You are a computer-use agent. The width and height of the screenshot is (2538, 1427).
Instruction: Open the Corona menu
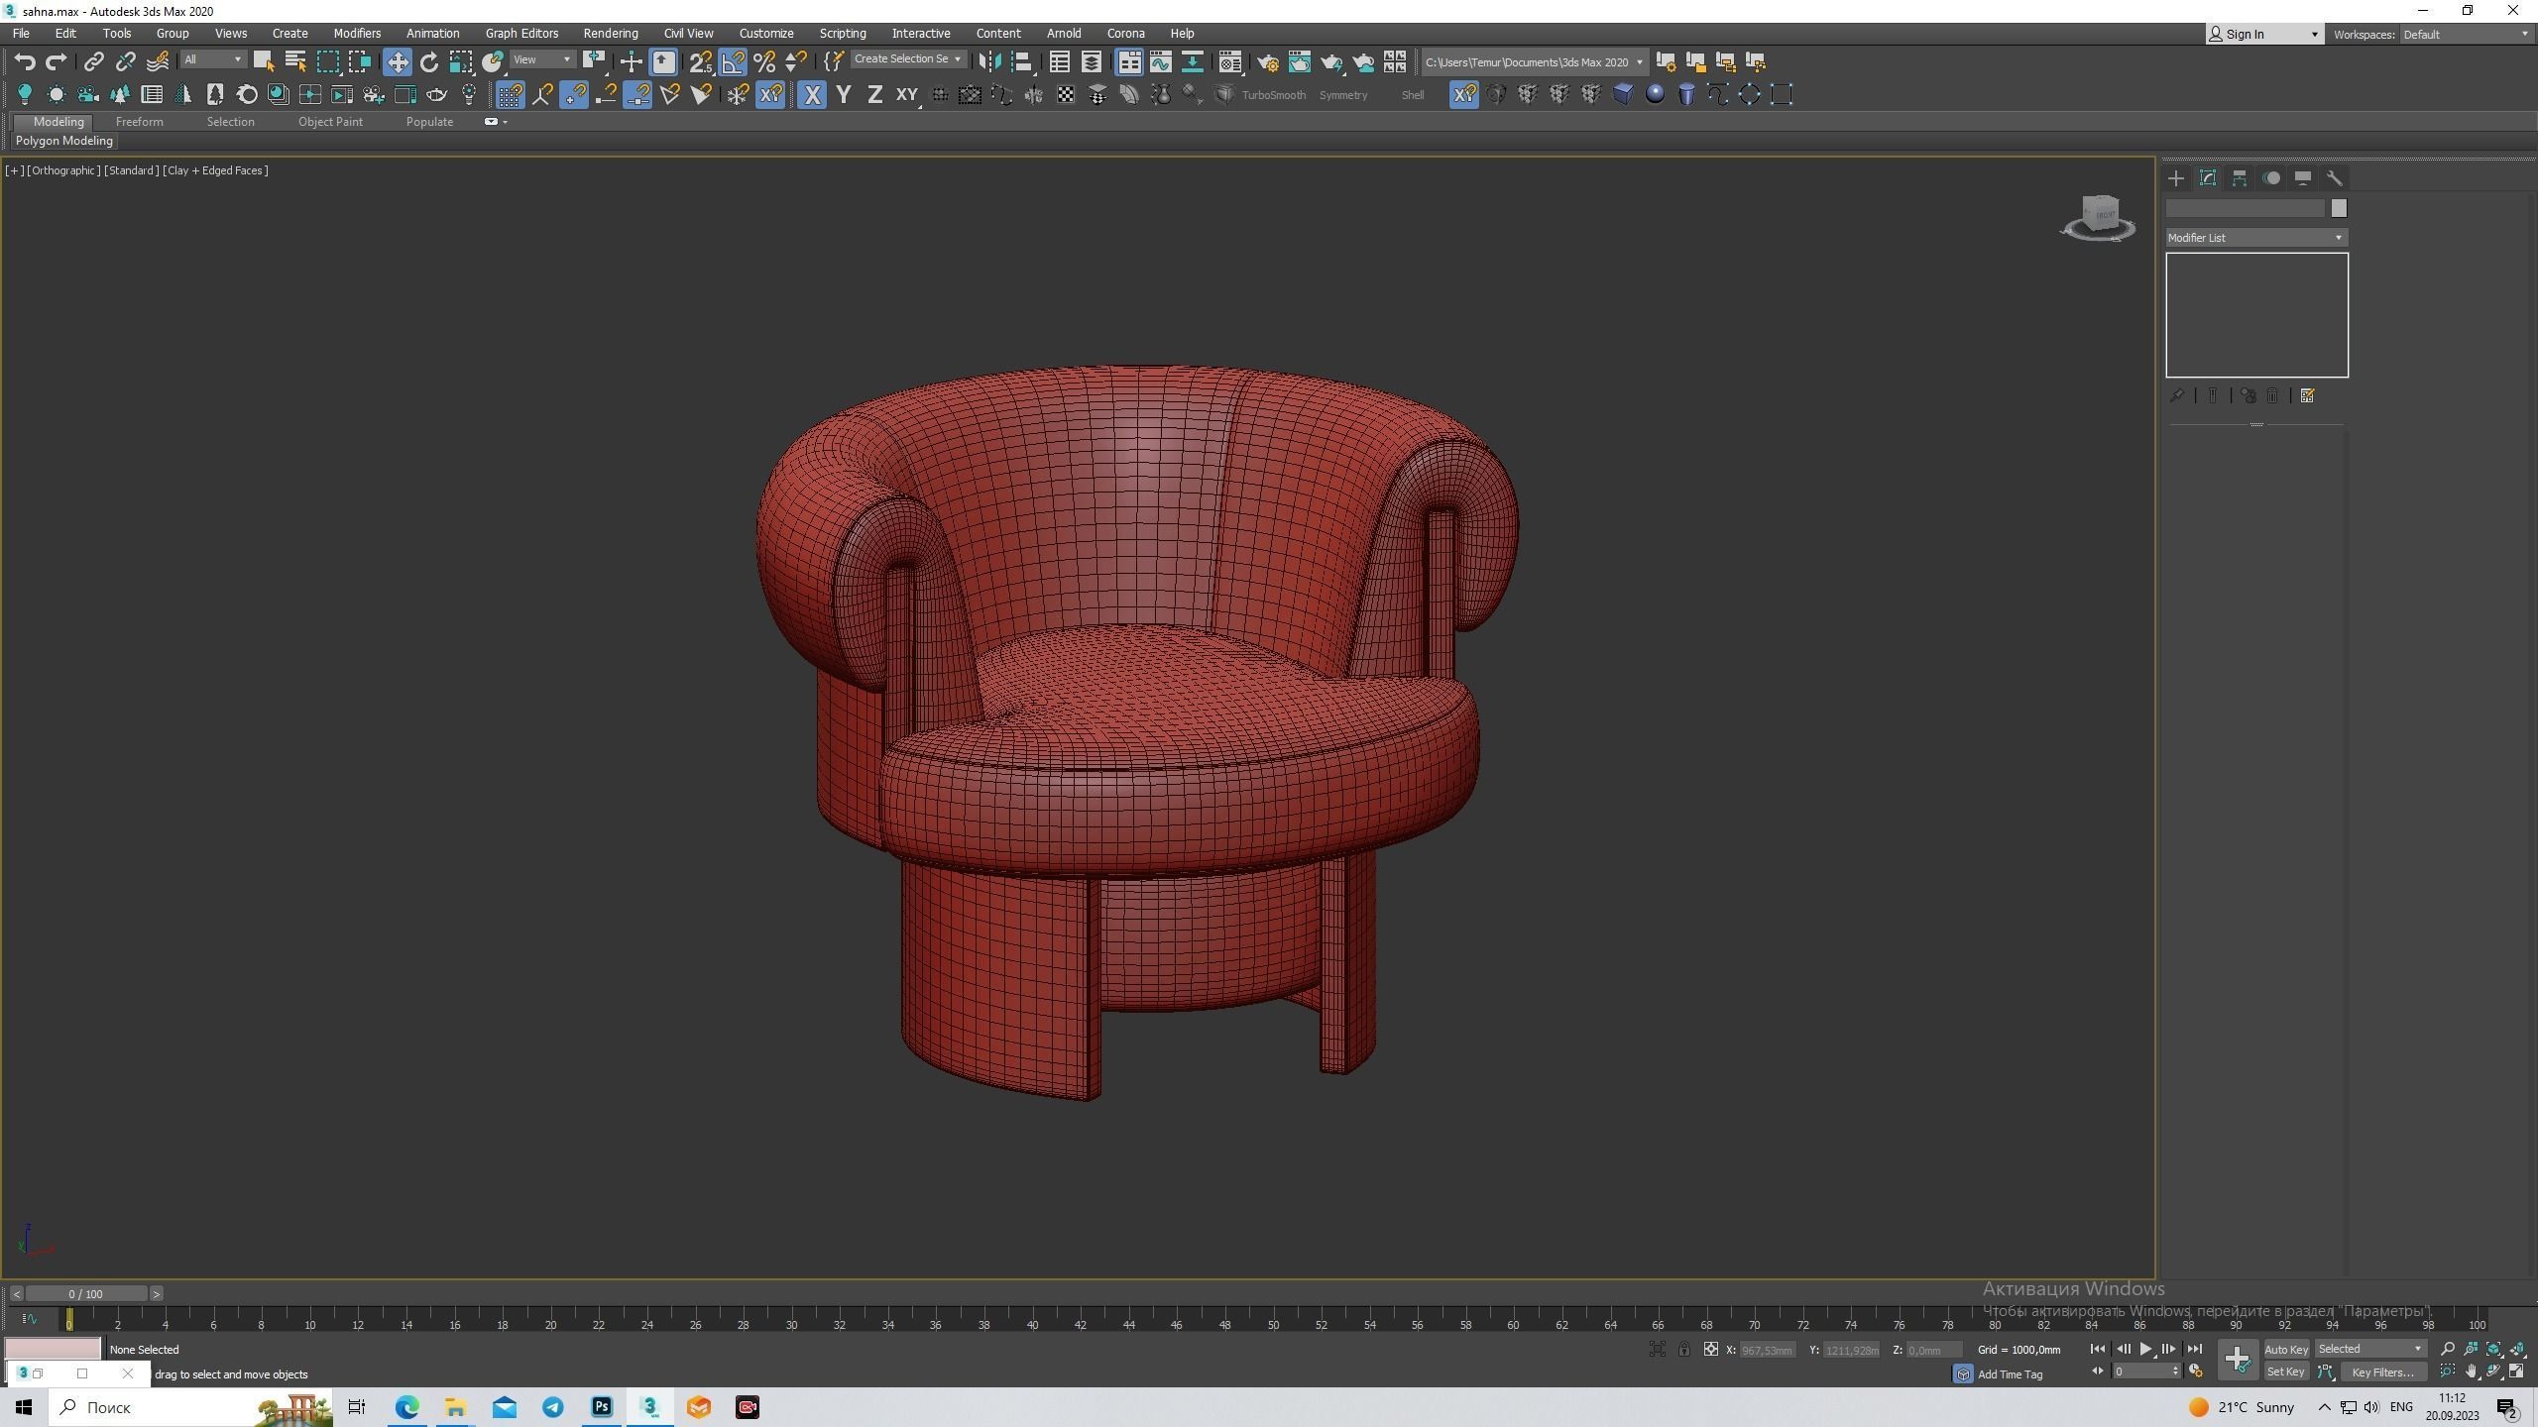1126,34
